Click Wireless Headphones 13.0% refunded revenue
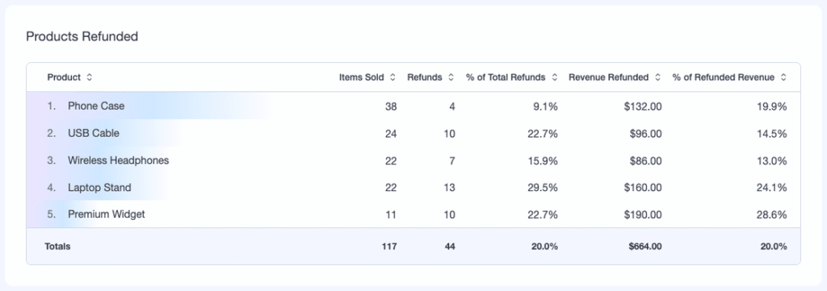Viewport: 827px width, 291px height. pos(771,161)
